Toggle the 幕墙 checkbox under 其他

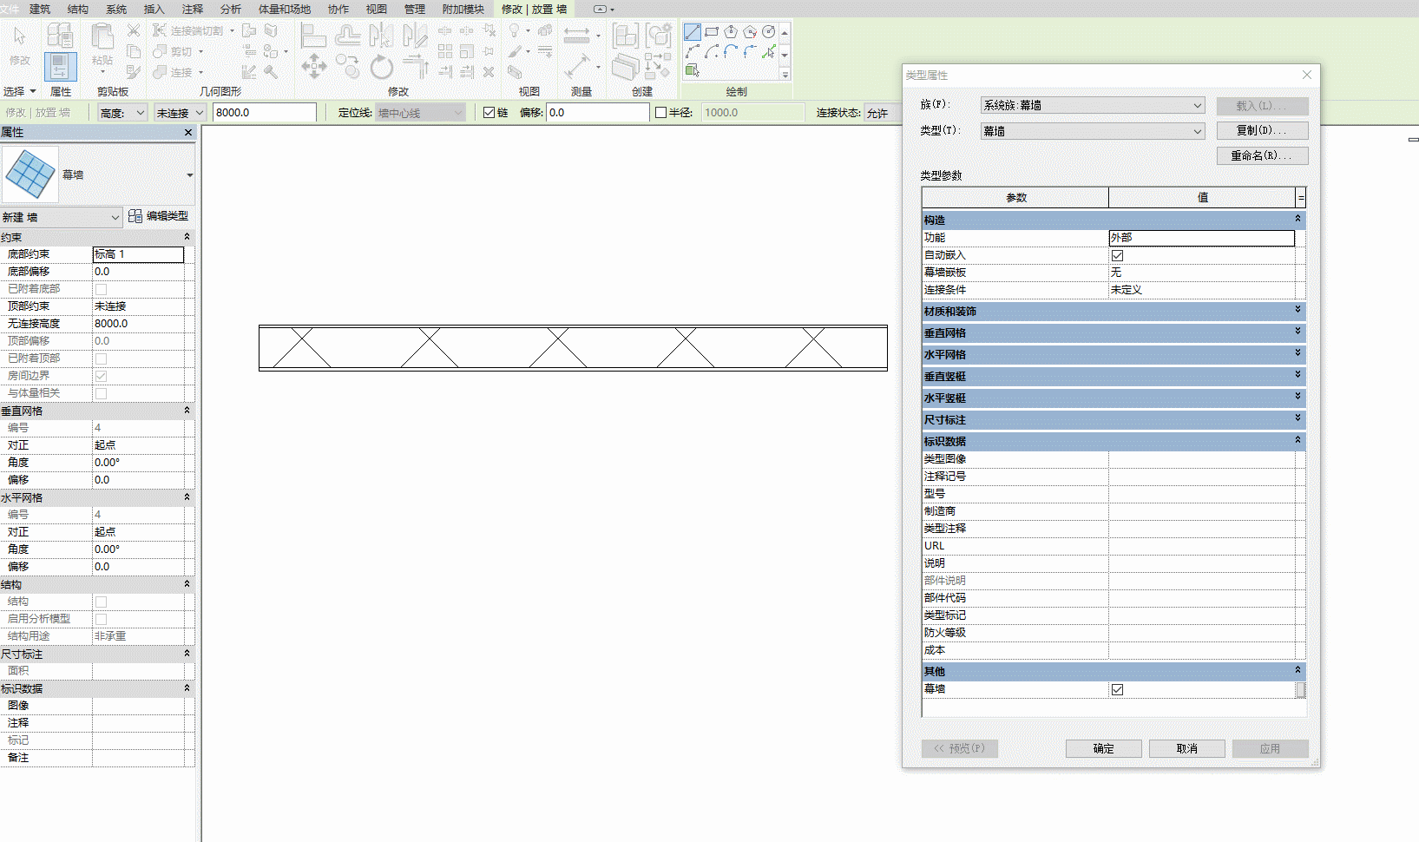click(1117, 689)
